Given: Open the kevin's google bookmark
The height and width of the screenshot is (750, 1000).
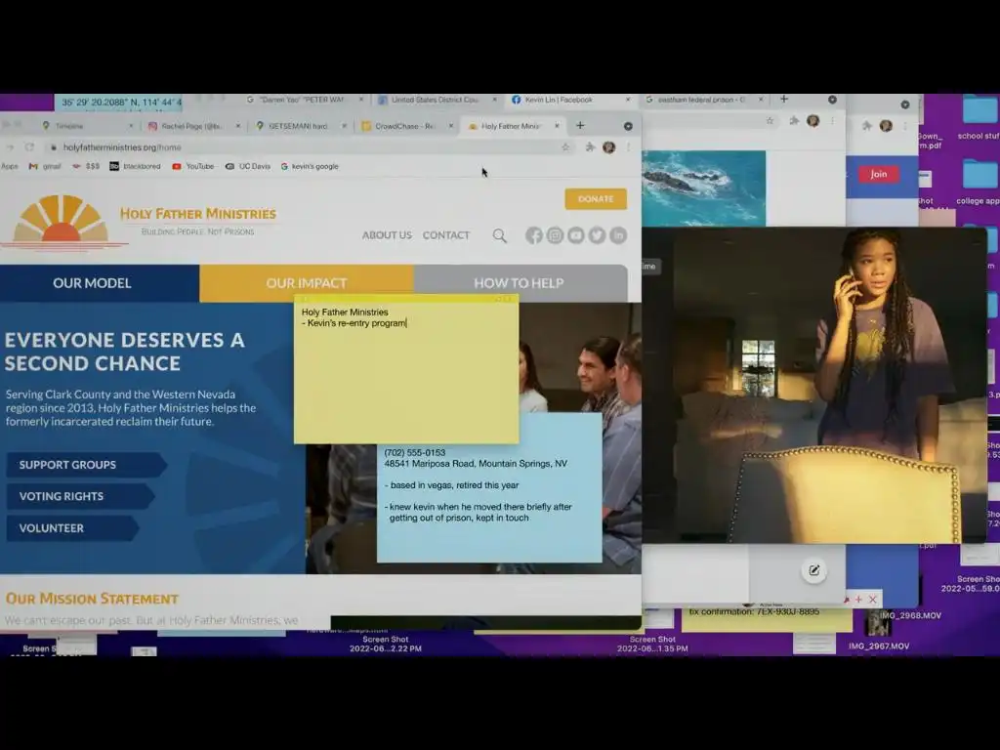Looking at the screenshot, I should 310,166.
